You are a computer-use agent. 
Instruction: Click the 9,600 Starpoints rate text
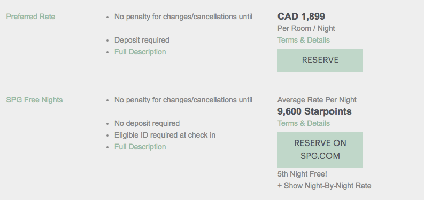coord(314,111)
